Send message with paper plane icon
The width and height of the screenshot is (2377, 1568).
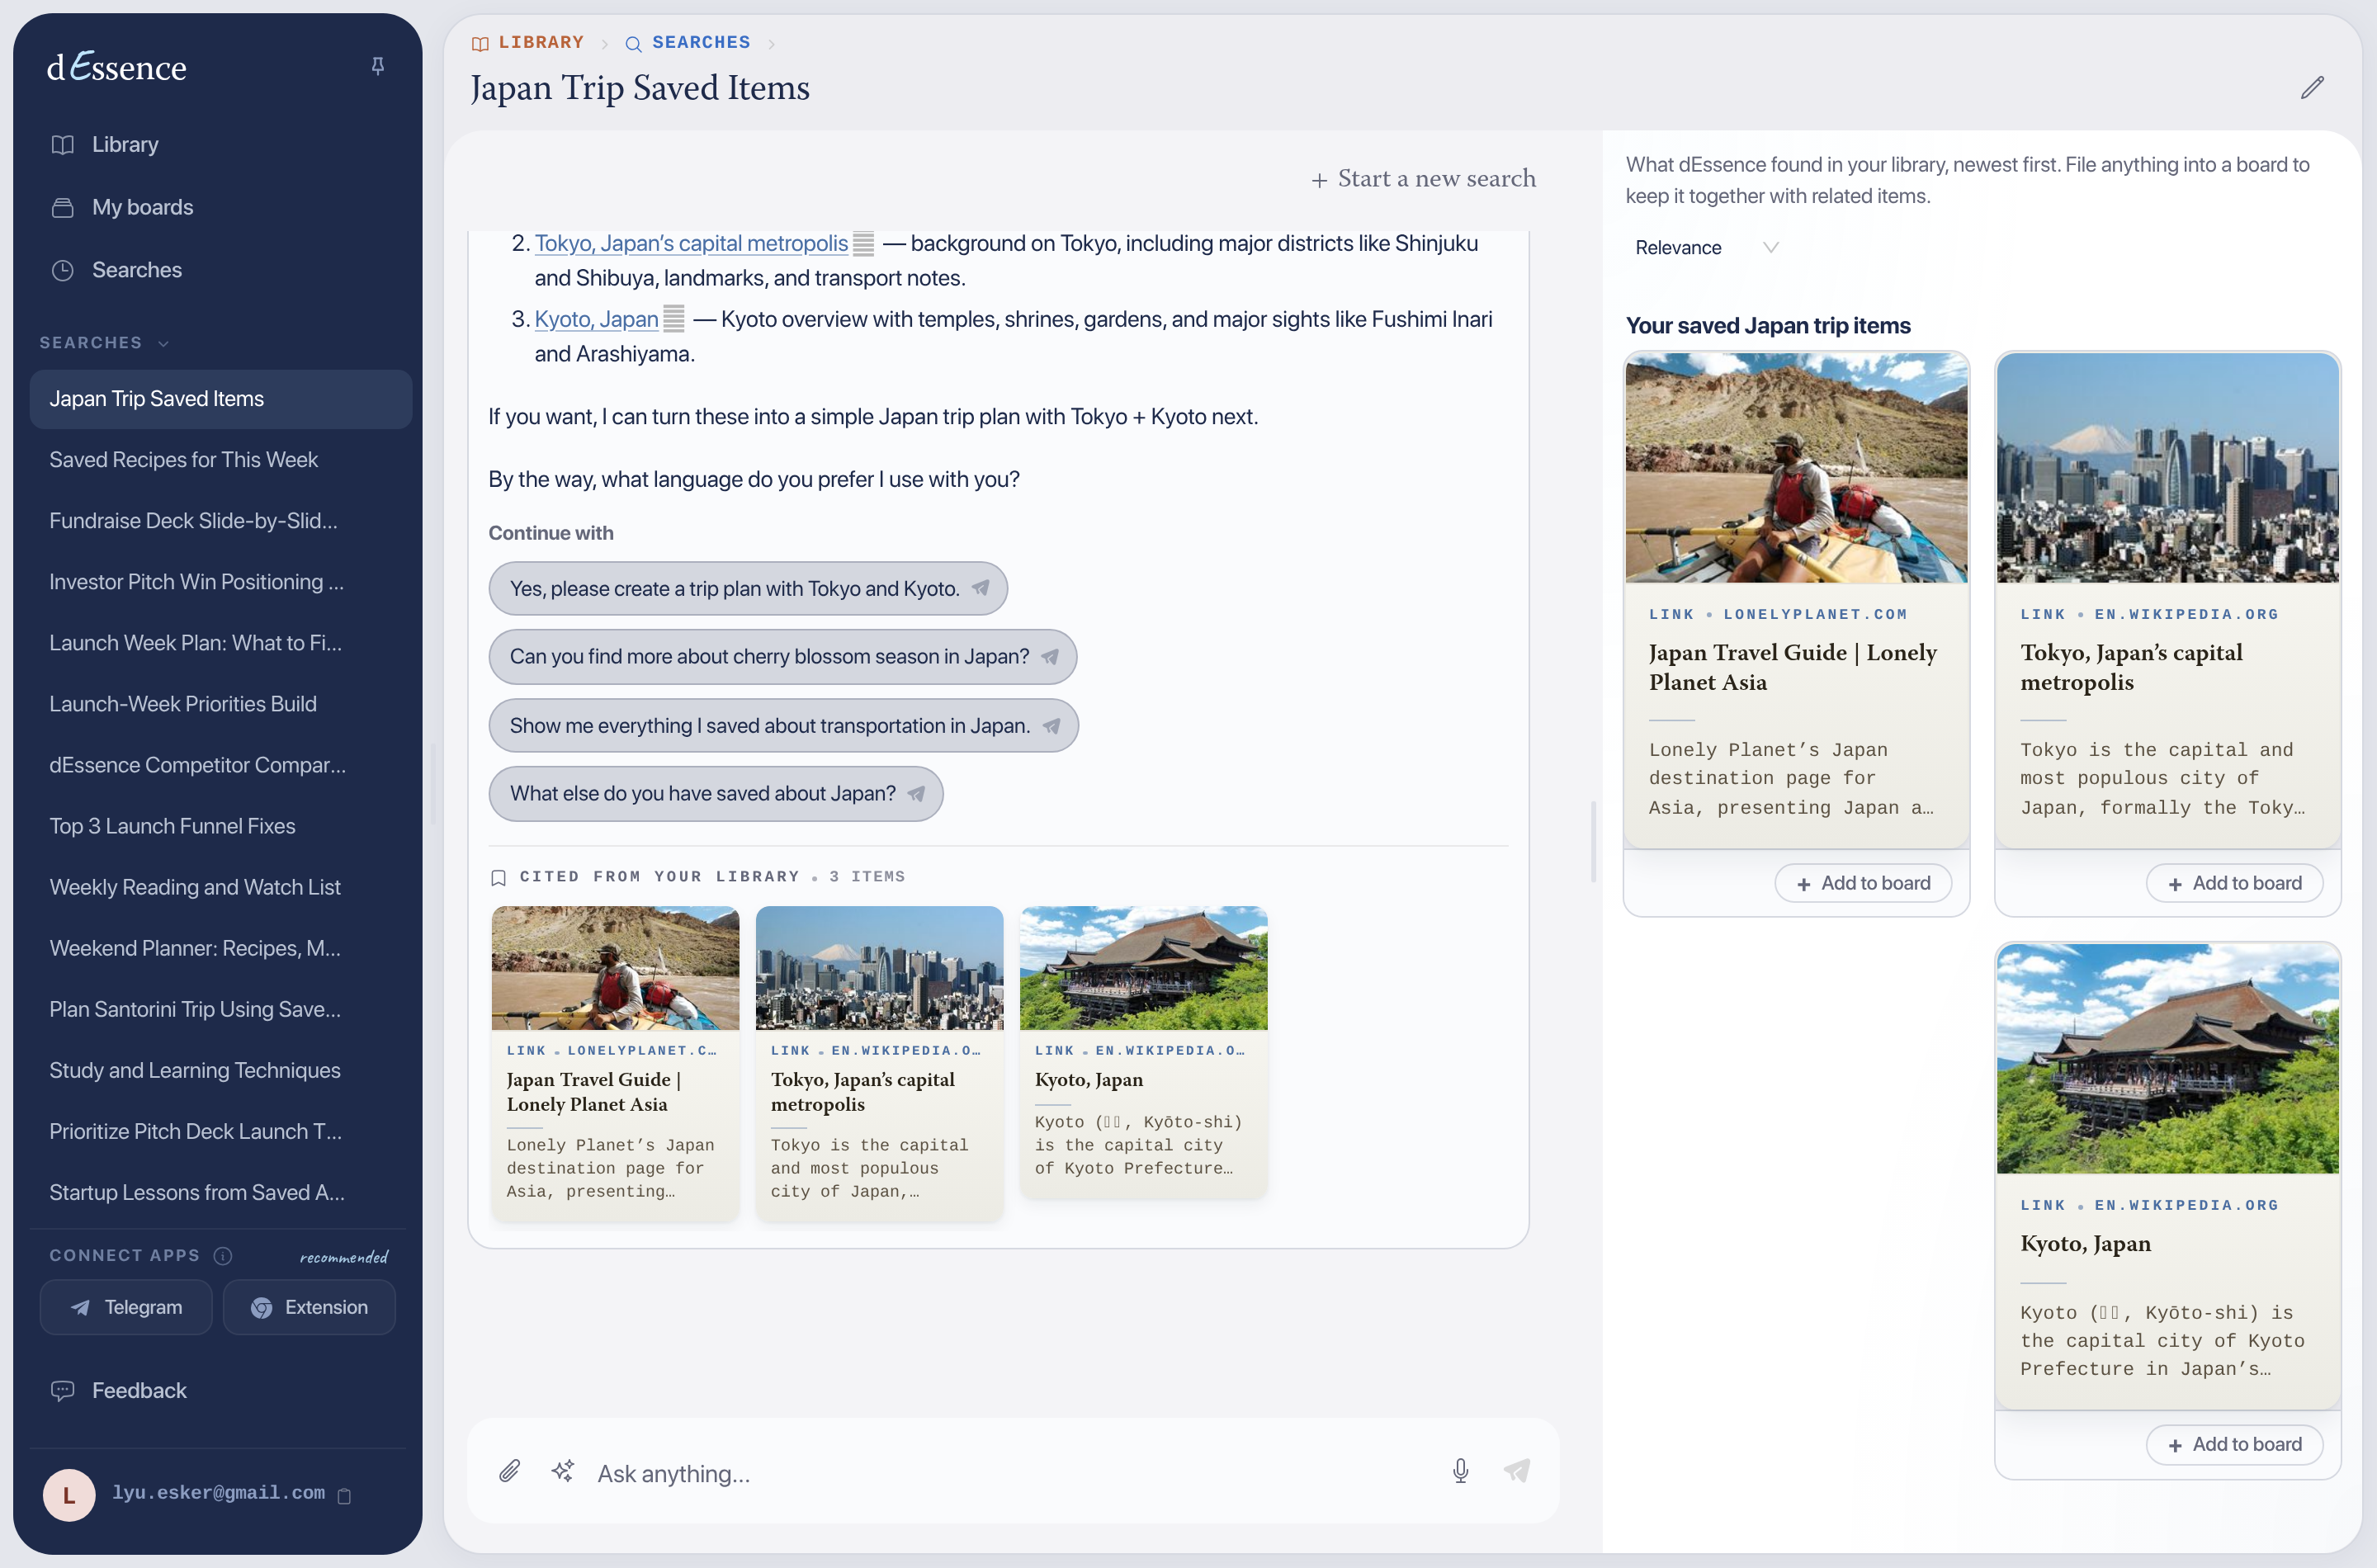click(1517, 1470)
